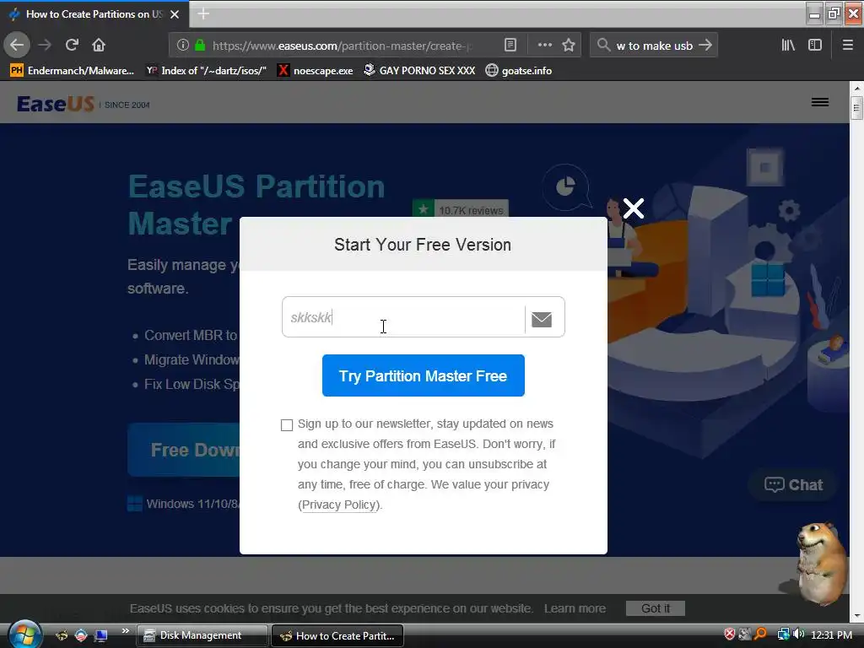Click scrollbar down arrow
This screenshot has height=648, width=864.
click(857, 616)
